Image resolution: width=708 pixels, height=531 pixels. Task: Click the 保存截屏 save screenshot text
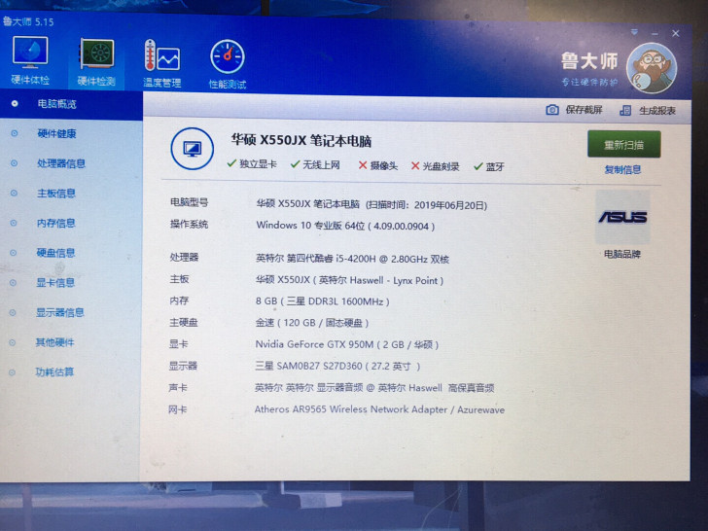(x=584, y=110)
